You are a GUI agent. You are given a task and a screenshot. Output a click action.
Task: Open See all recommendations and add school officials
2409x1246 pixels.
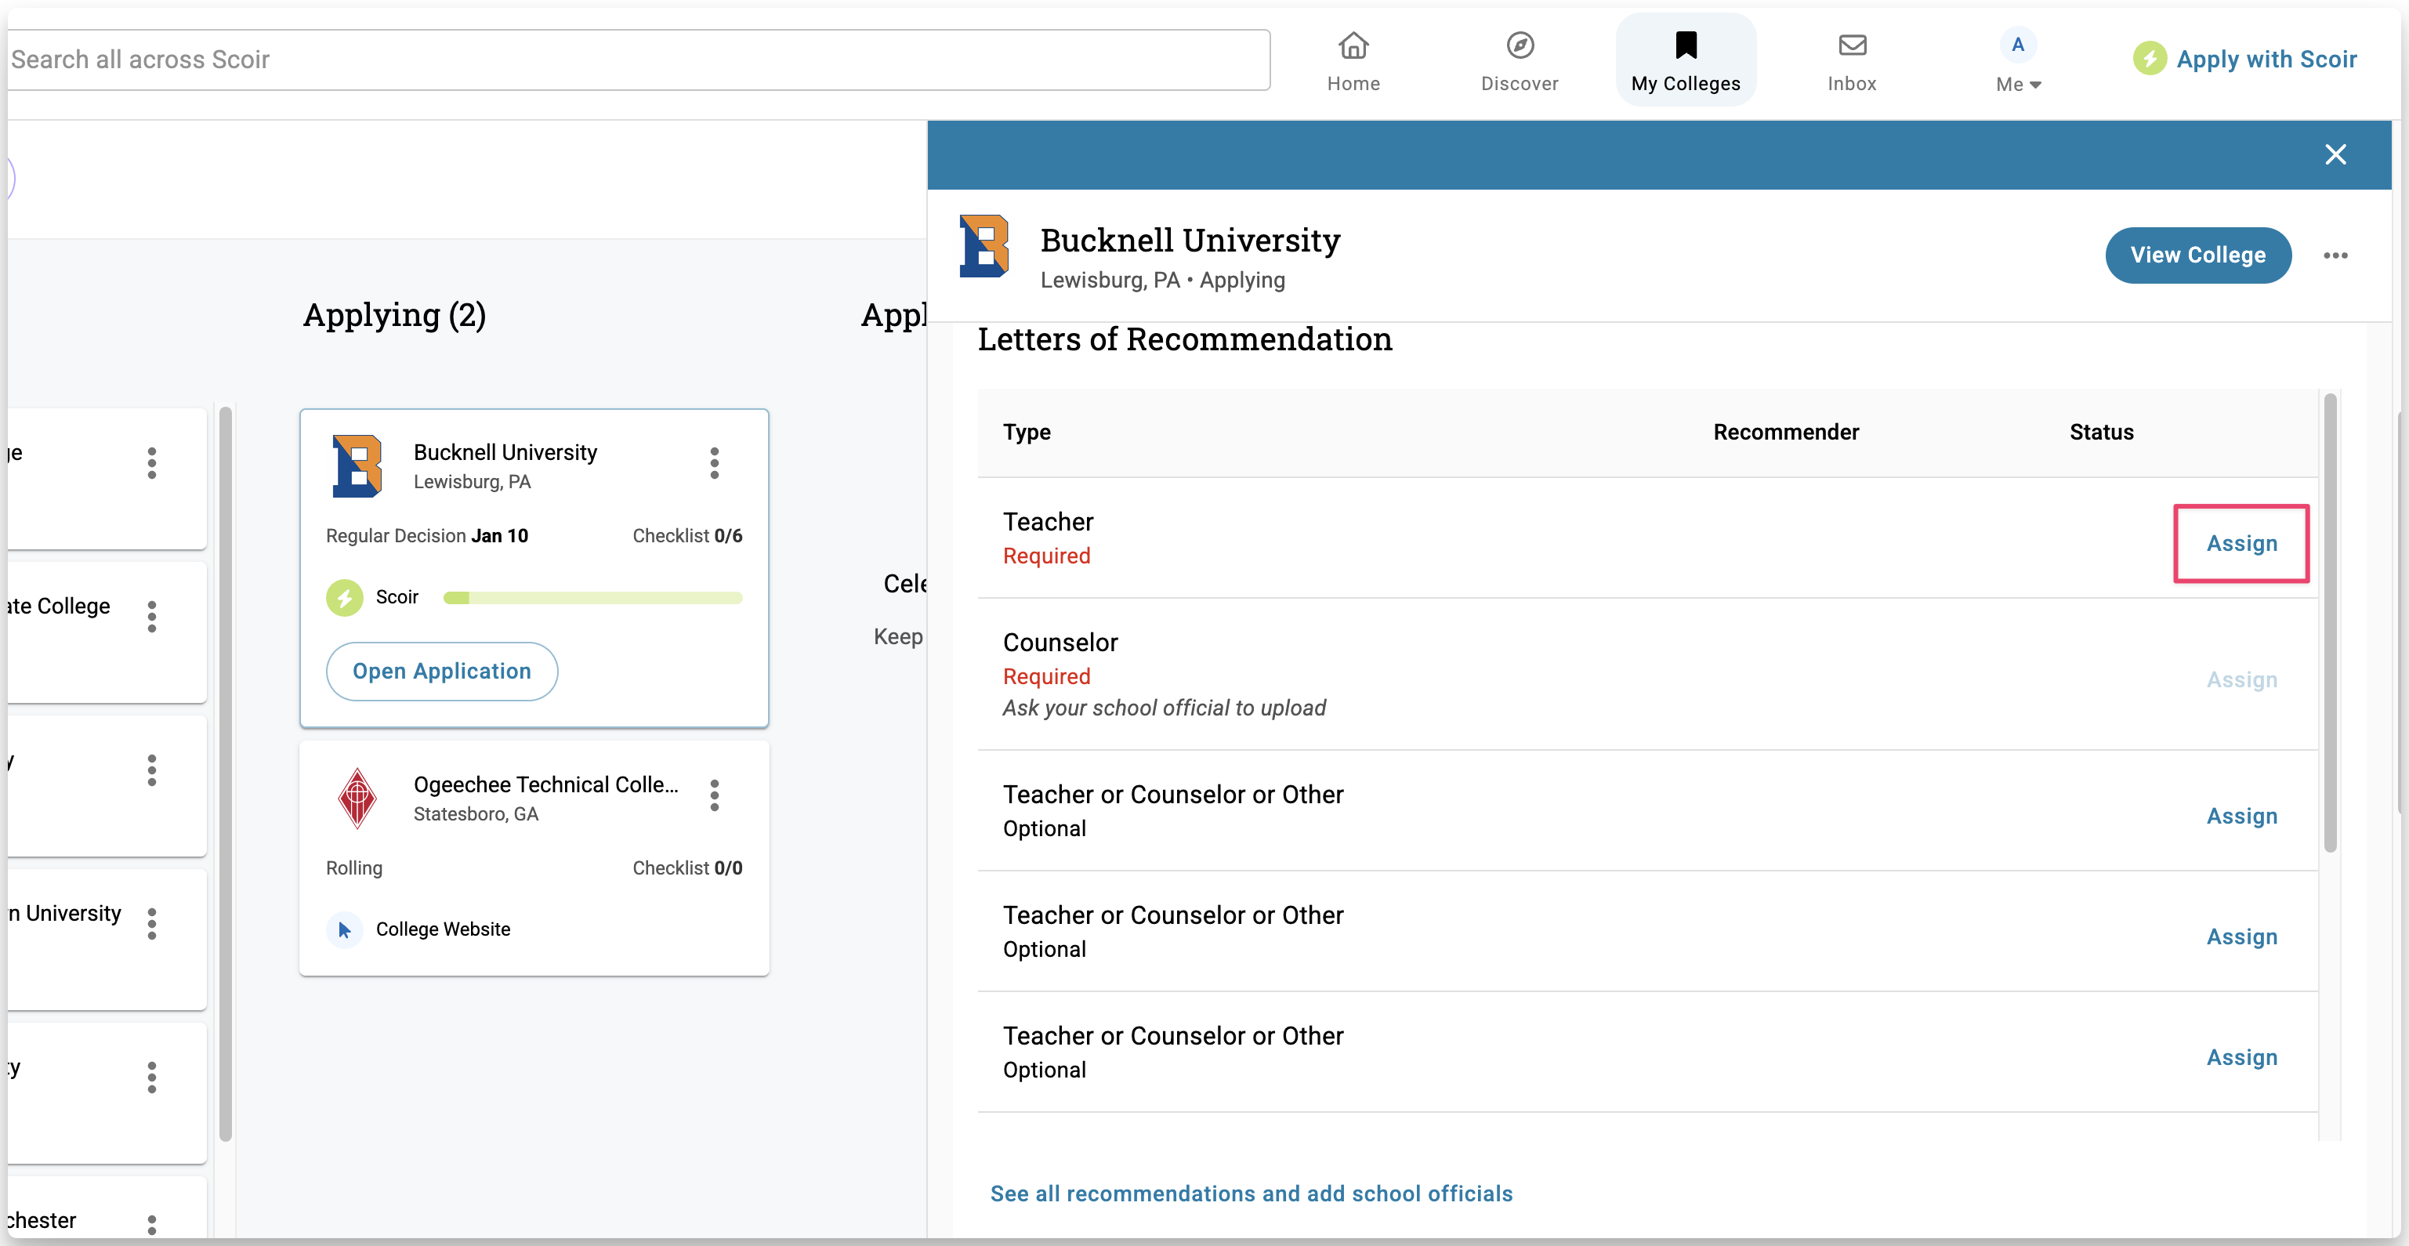(1250, 1193)
